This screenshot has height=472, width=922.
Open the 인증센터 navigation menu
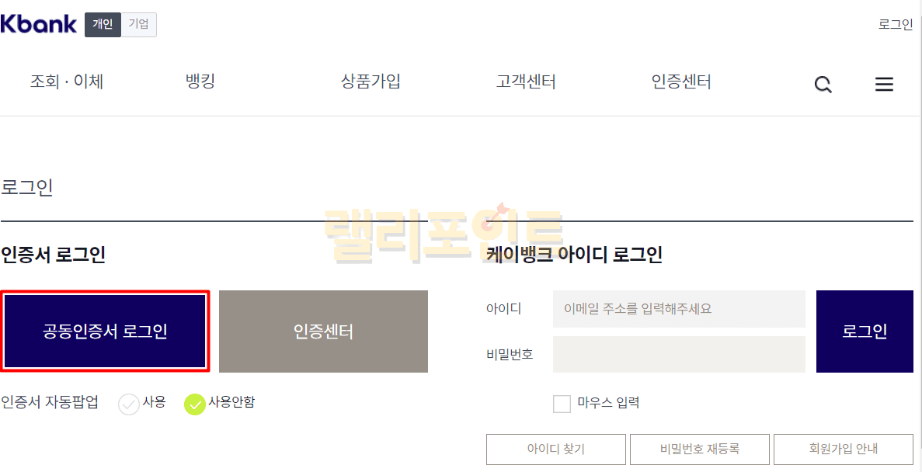pyautogui.click(x=681, y=82)
